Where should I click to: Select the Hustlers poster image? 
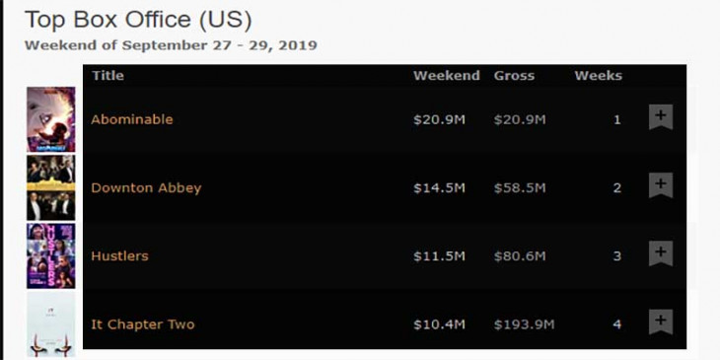(x=51, y=255)
